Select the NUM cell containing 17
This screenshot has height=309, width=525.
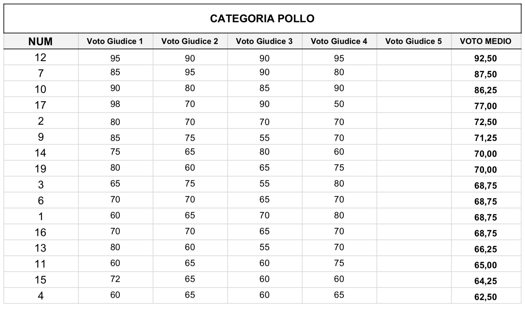pos(41,105)
